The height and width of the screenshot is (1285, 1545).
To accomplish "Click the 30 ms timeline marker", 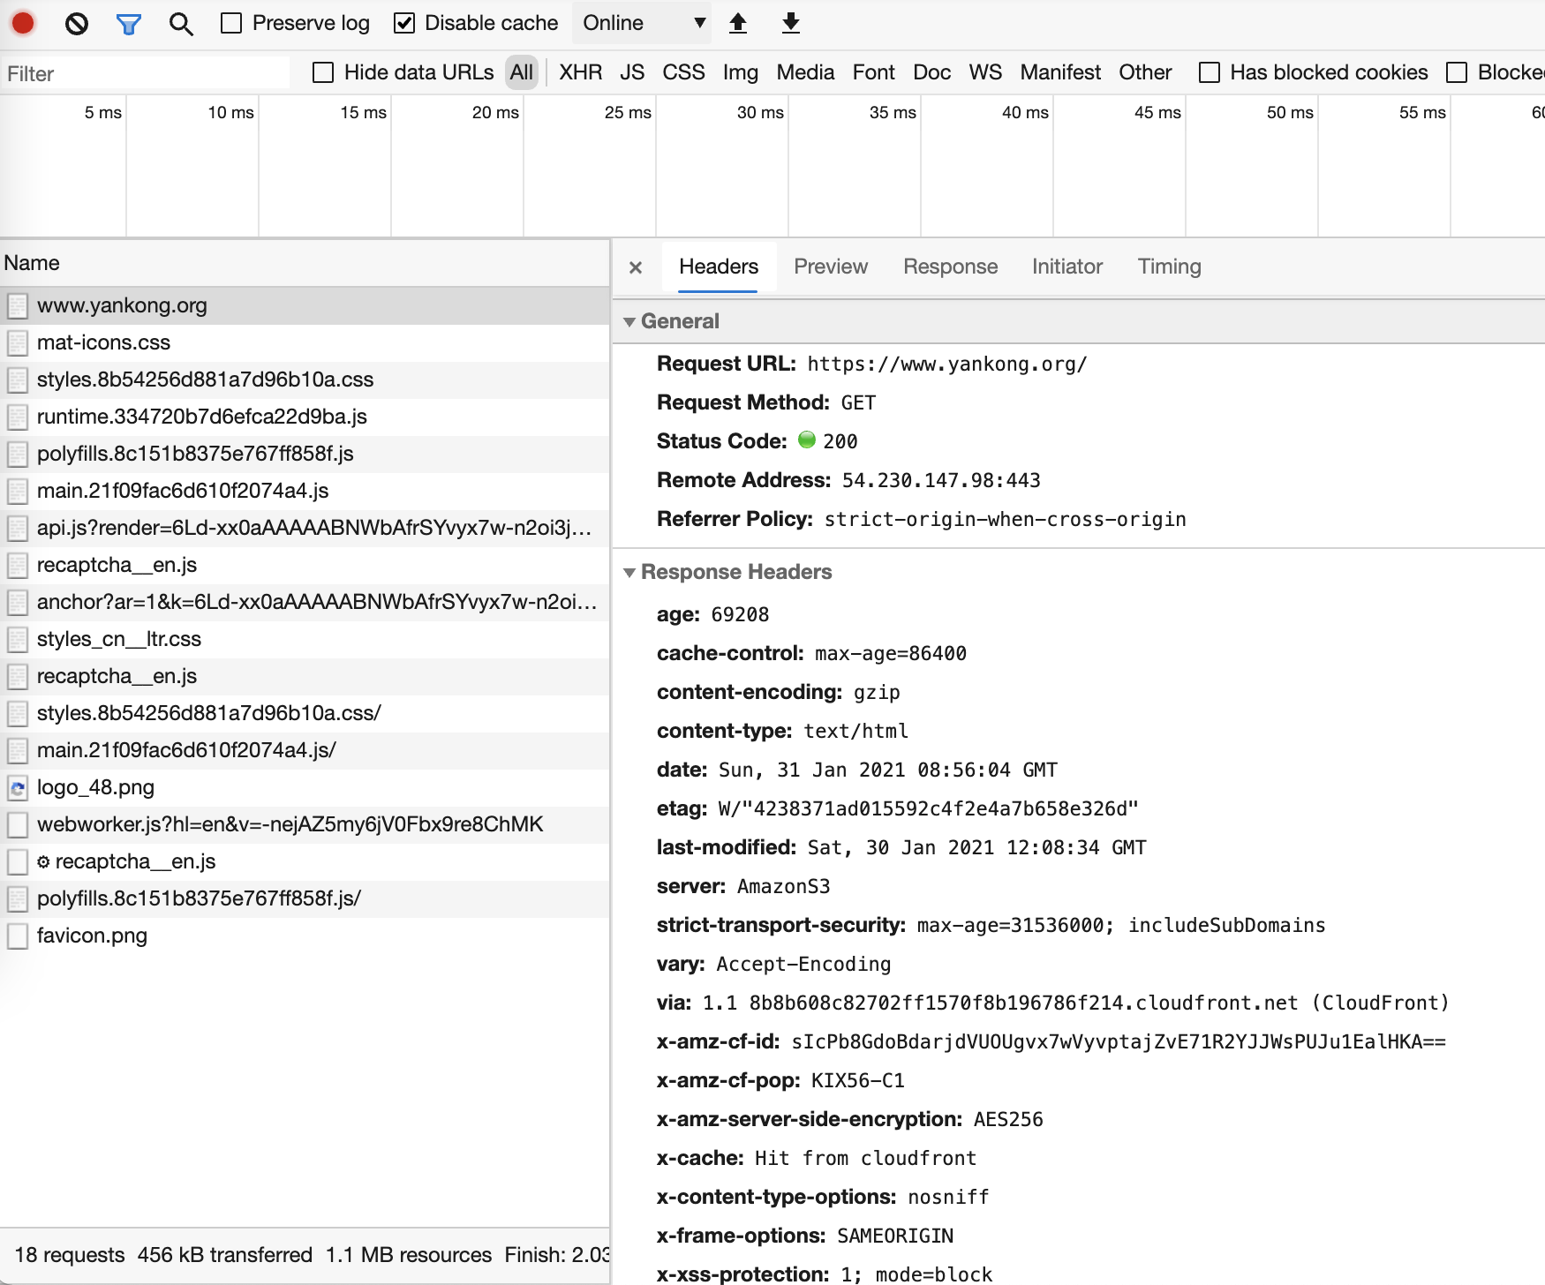I will [x=760, y=112].
